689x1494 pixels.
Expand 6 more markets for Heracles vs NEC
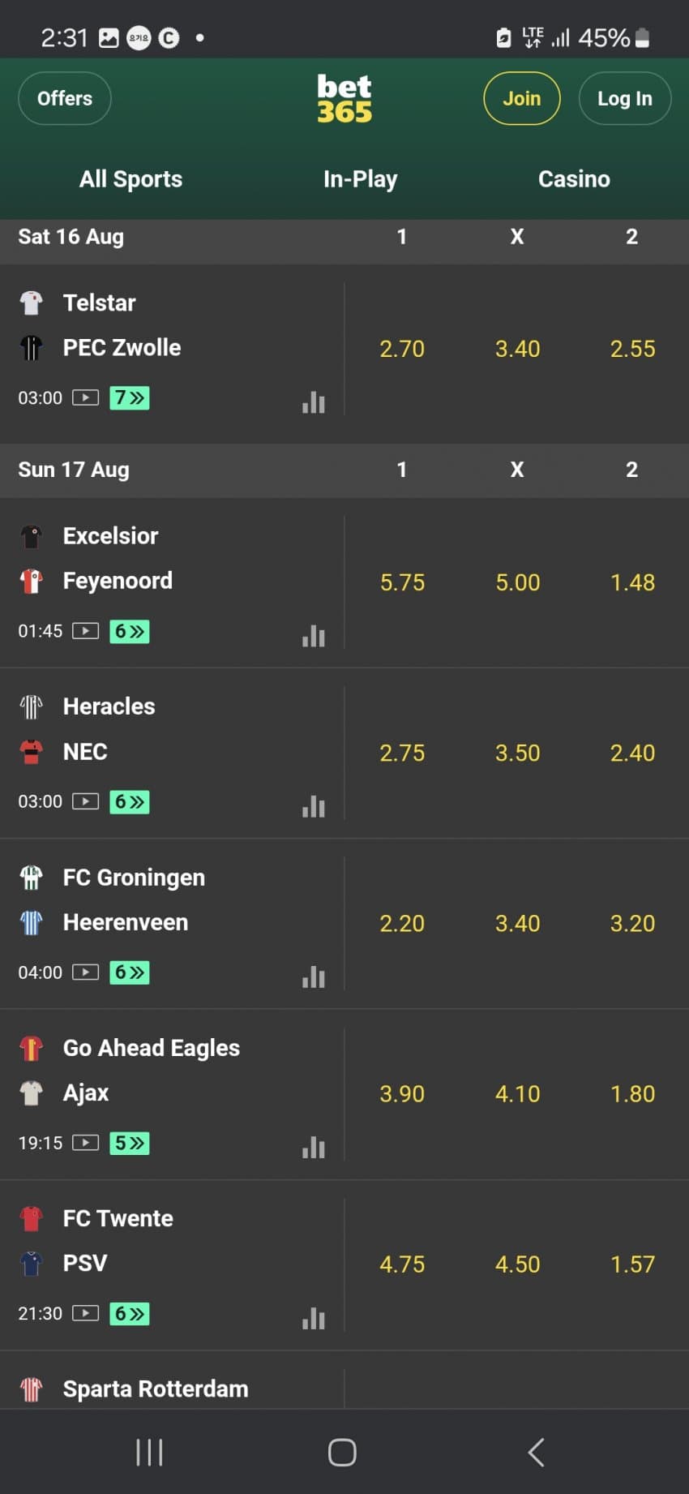click(x=130, y=801)
